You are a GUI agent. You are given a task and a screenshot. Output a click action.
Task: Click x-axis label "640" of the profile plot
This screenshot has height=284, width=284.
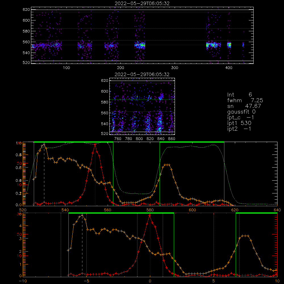(277, 210)
